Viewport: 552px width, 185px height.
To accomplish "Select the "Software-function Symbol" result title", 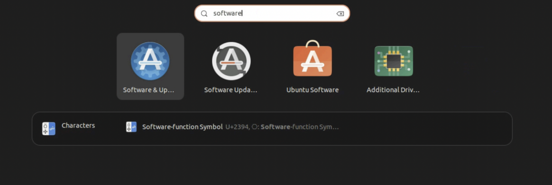I will pyautogui.click(x=182, y=127).
